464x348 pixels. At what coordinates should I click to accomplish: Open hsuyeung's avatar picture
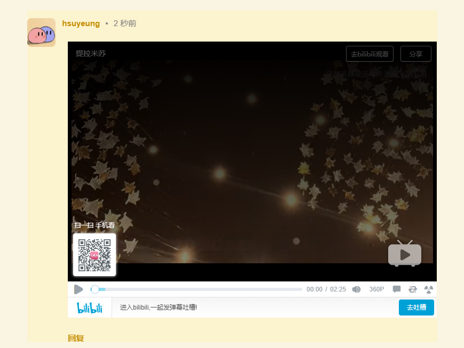coord(42,33)
